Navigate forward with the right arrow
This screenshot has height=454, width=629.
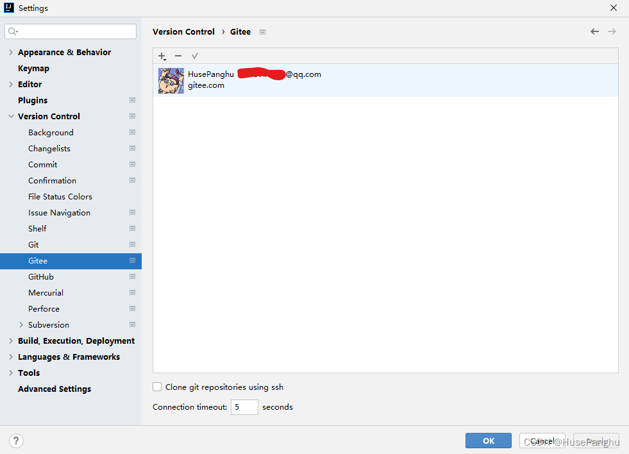pyautogui.click(x=612, y=31)
